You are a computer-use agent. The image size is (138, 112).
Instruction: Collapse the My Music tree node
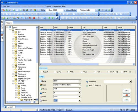click(13, 83)
